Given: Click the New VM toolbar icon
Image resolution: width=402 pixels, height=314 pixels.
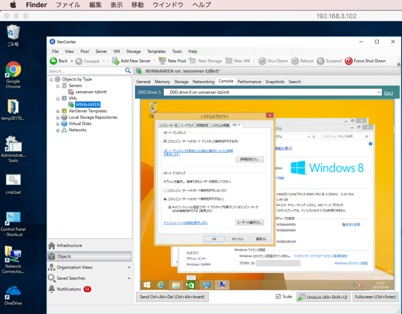Looking at the screenshot, I should [x=229, y=61].
